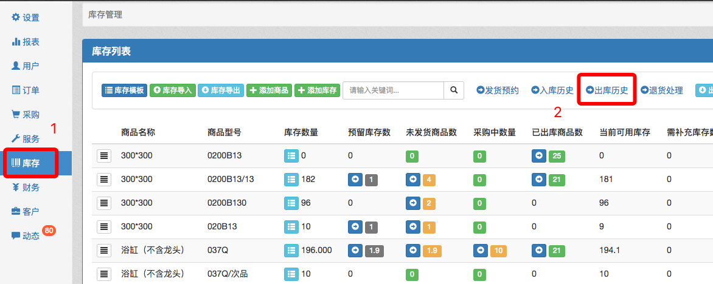Open 动态 with 80 notifications

point(26,236)
